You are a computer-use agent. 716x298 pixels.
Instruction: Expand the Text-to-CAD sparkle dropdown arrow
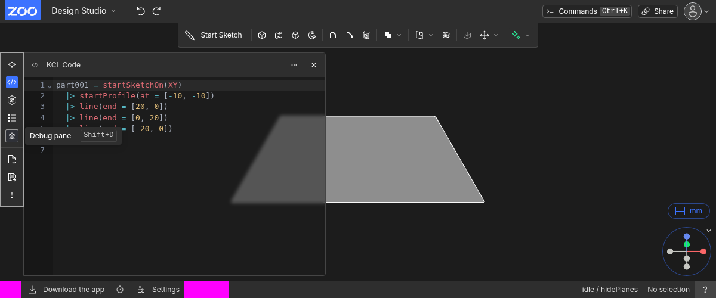[x=527, y=35]
